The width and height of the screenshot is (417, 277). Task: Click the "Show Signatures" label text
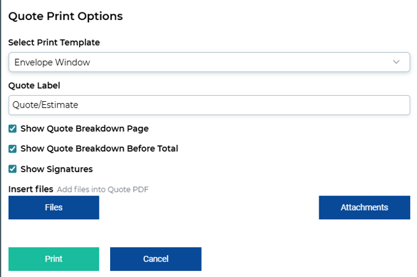[x=57, y=169]
